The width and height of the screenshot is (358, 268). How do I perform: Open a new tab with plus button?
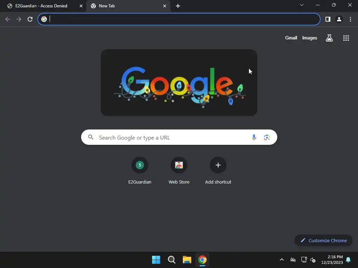178,6
